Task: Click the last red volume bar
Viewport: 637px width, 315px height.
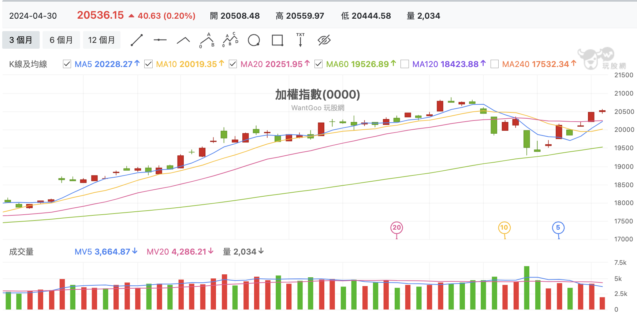Action: click(602, 304)
